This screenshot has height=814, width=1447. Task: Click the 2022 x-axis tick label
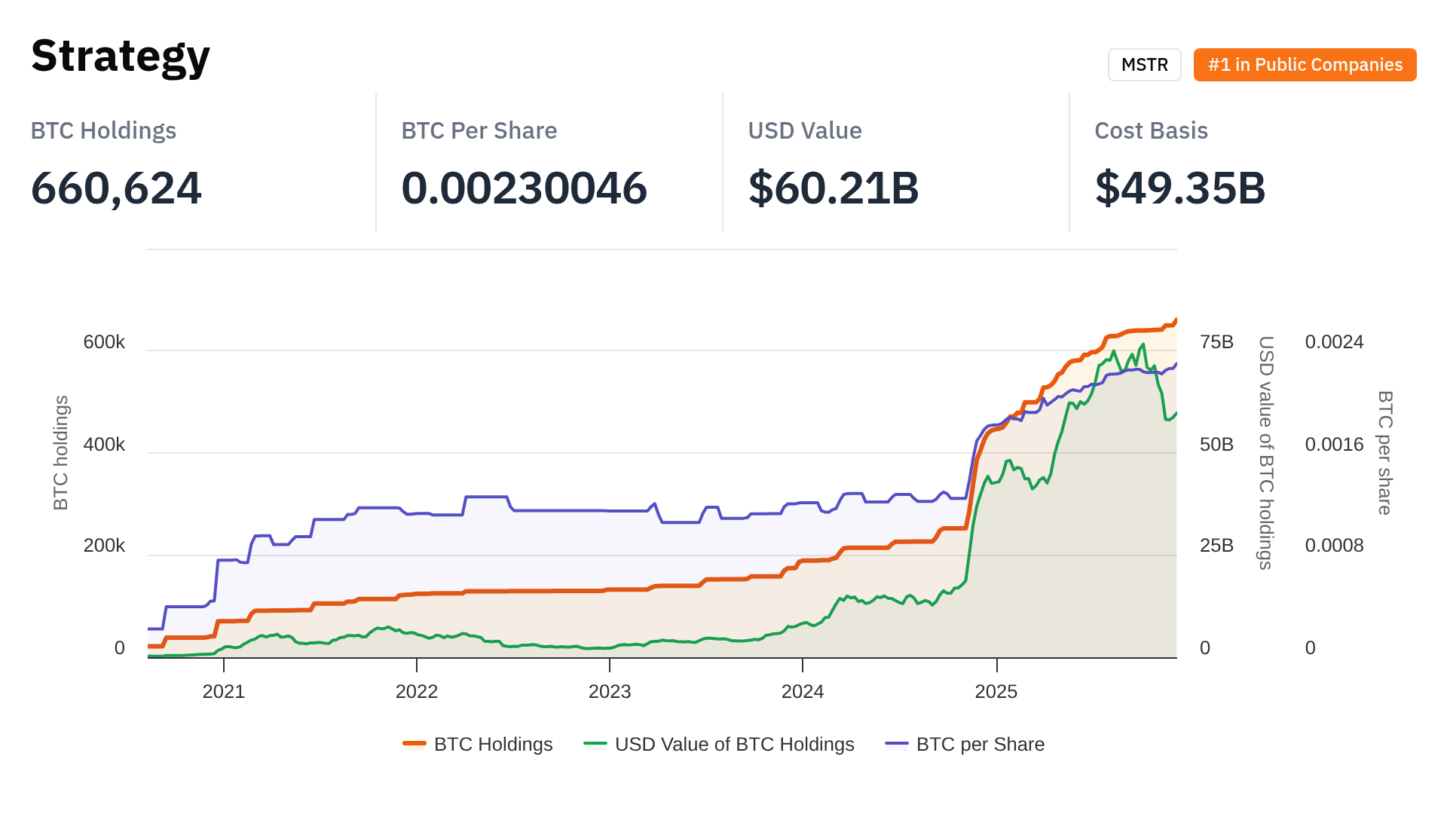pyautogui.click(x=417, y=691)
